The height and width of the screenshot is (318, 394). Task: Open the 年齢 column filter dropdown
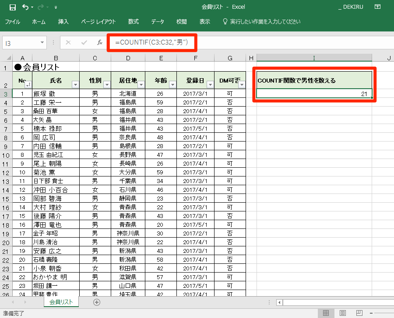172,84
